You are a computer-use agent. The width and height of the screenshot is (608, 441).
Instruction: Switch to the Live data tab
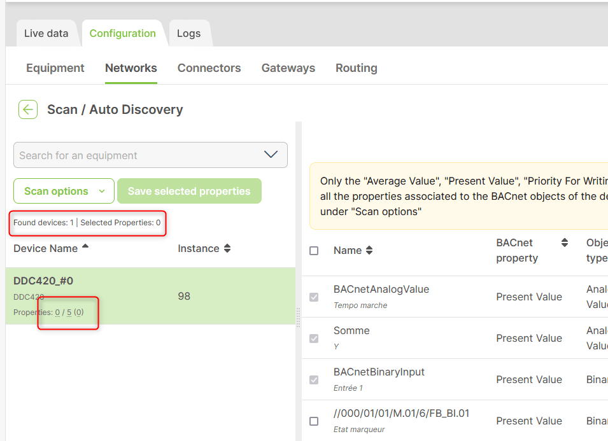[46, 34]
